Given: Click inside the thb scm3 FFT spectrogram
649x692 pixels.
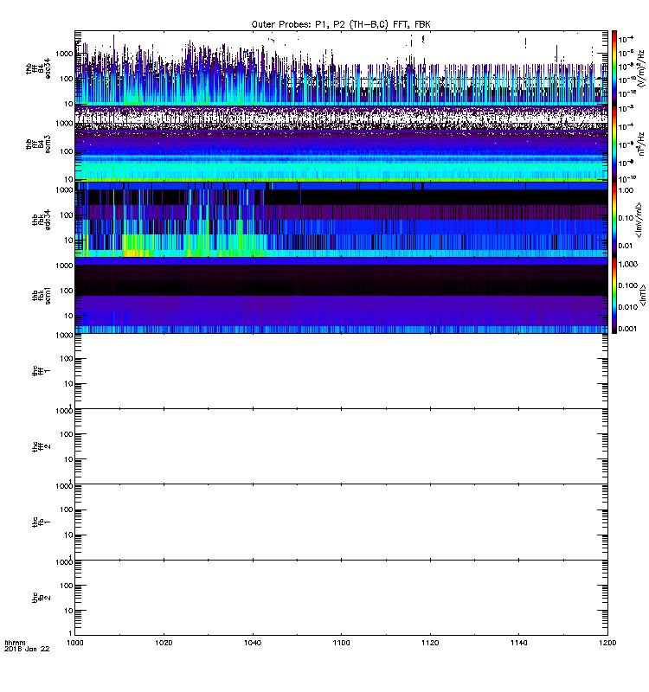Looking at the screenshot, I should point(341,144).
